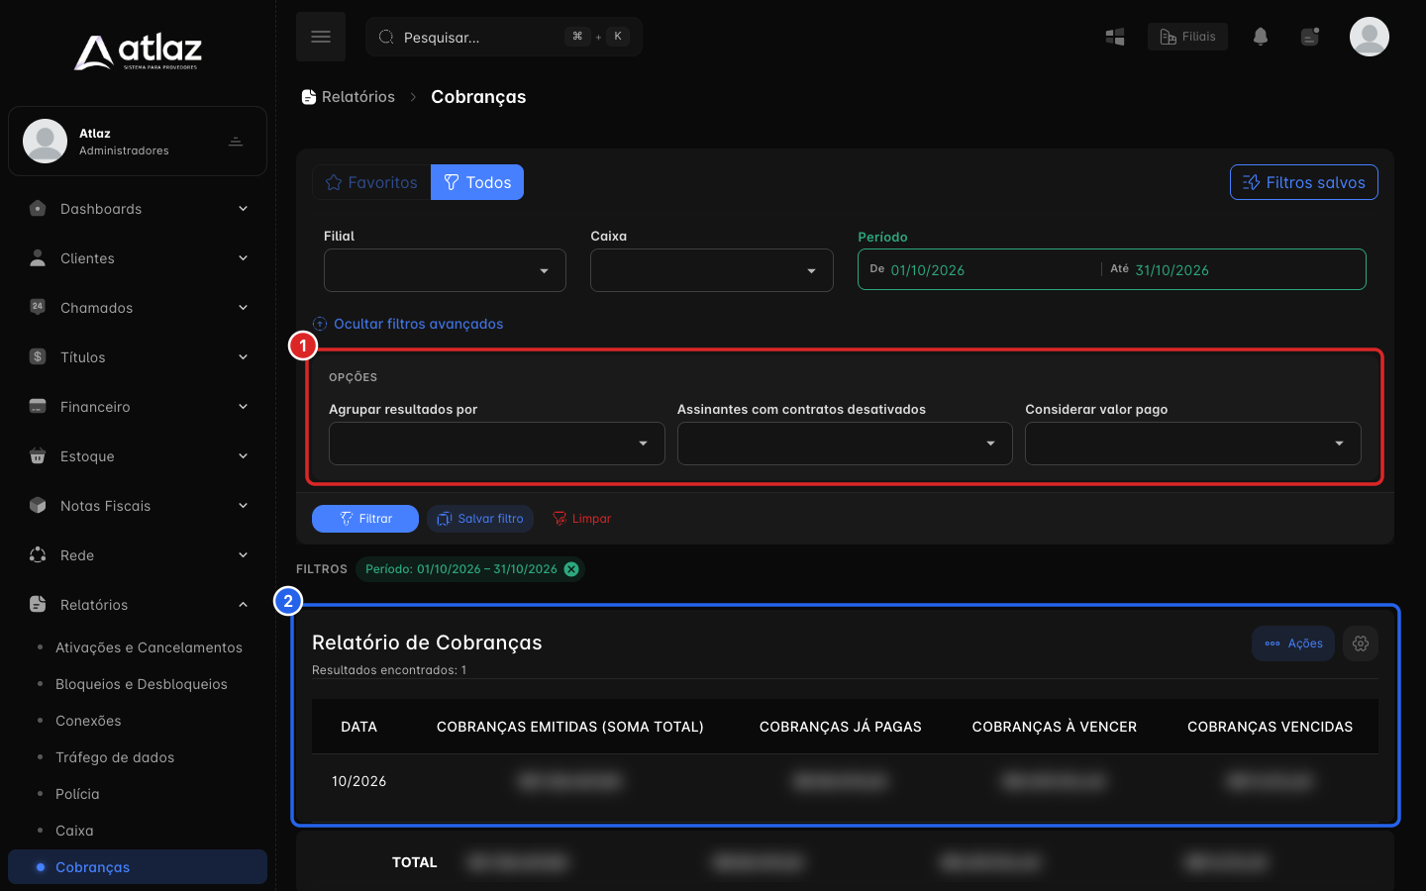
Task: Click the Clientes person icon
Action: tap(38, 257)
